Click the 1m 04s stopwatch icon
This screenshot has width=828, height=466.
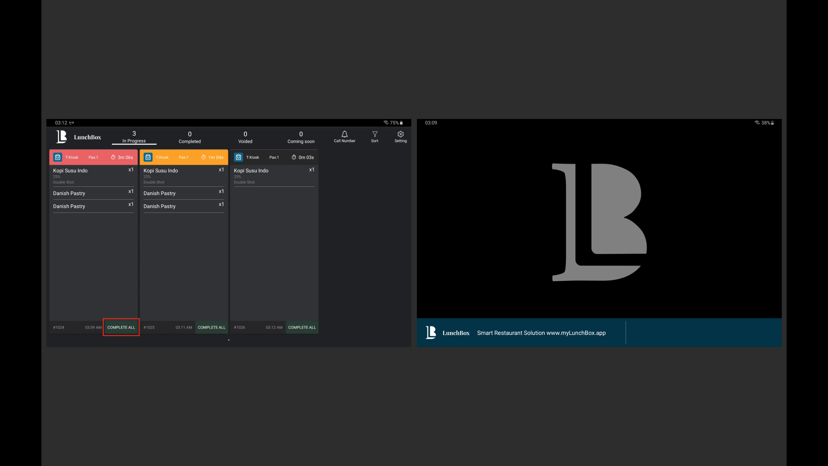[x=203, y=157]
